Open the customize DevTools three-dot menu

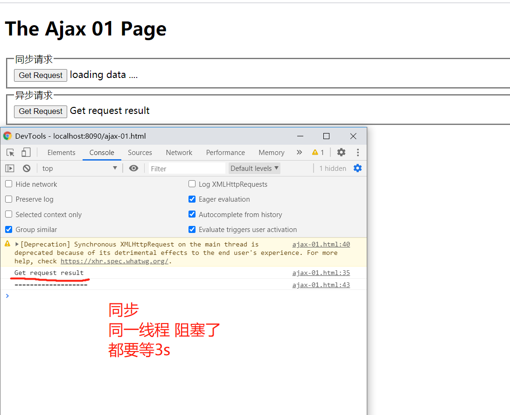point(357,152)
